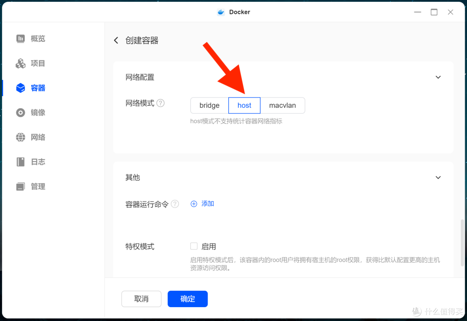Image resolution: width=467 pixels, height=321 pixels.
Task: Close the Docker window
Action: [450, 12]
